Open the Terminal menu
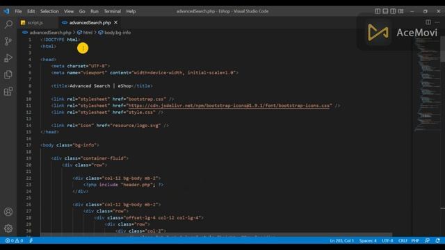The width and height of the screenshot is (445, 250). click(113, 11)
